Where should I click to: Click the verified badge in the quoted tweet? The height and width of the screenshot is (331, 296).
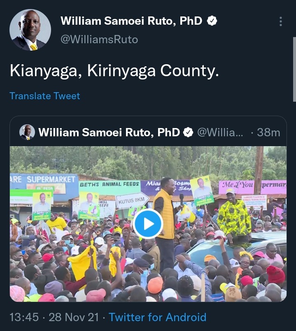pyautogui.click(x=188, y=132)
